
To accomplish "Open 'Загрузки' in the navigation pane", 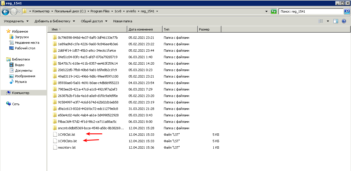I will [x=22, y=37].
